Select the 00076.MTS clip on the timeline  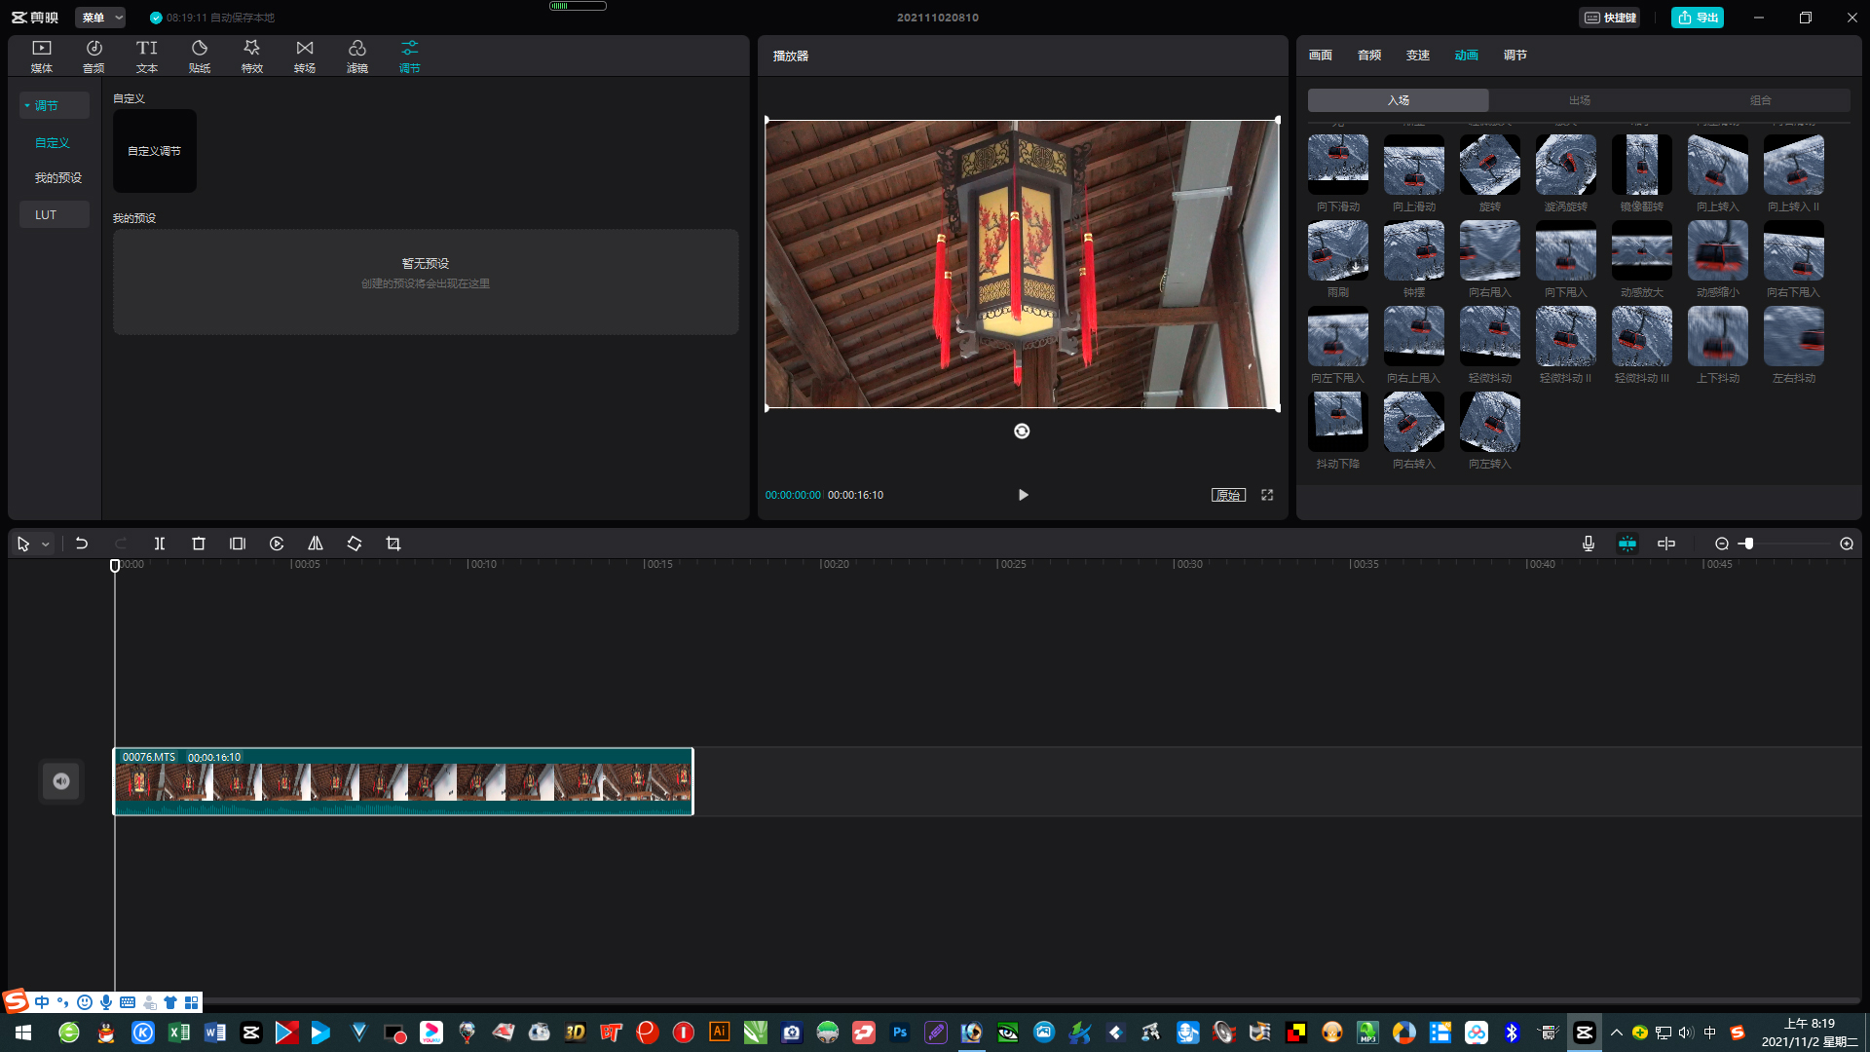pyautogui.click(x=403, y=781)
